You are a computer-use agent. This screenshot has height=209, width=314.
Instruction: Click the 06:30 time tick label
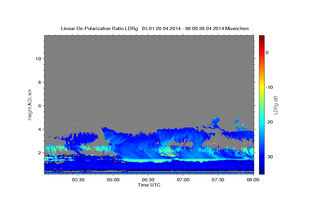coord(148,180)
